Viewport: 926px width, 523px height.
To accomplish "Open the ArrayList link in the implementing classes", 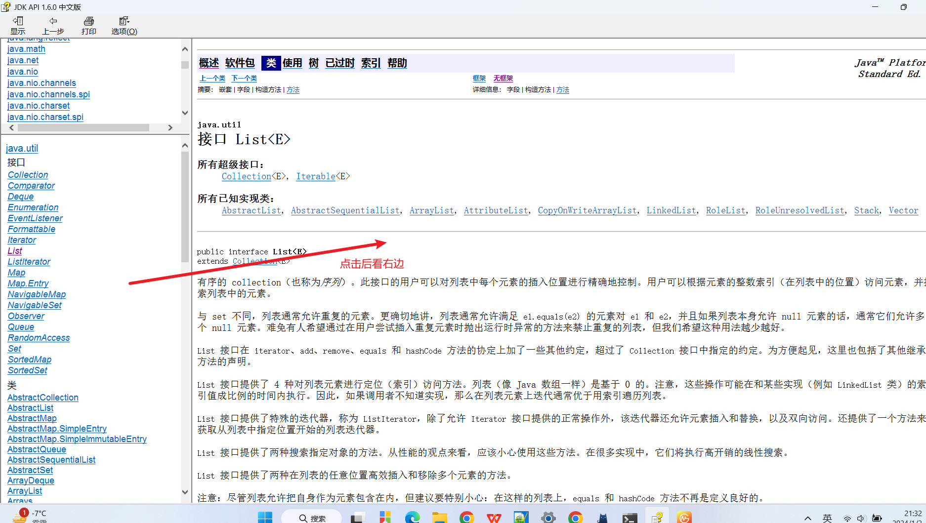I will (431, 210).
